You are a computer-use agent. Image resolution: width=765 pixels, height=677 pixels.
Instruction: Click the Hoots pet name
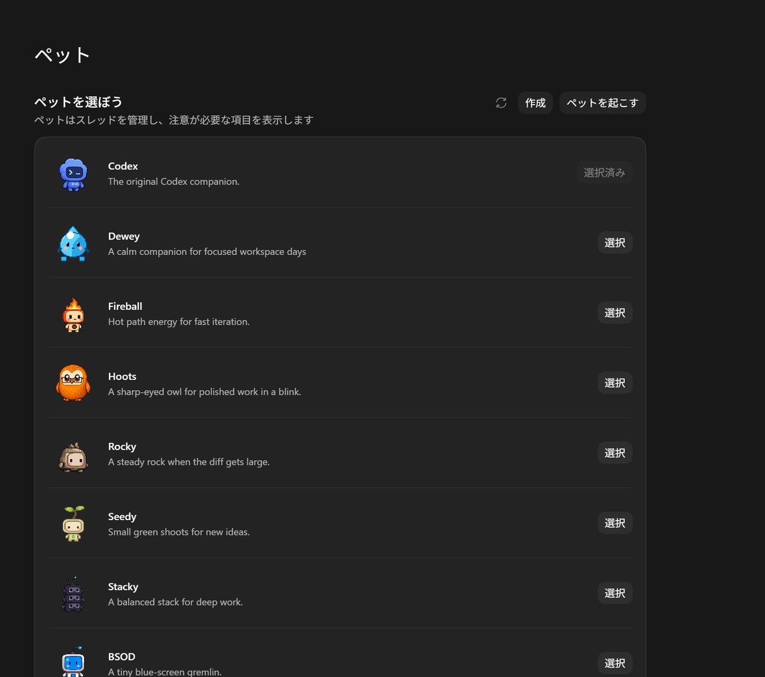click(x=122, y=376)
